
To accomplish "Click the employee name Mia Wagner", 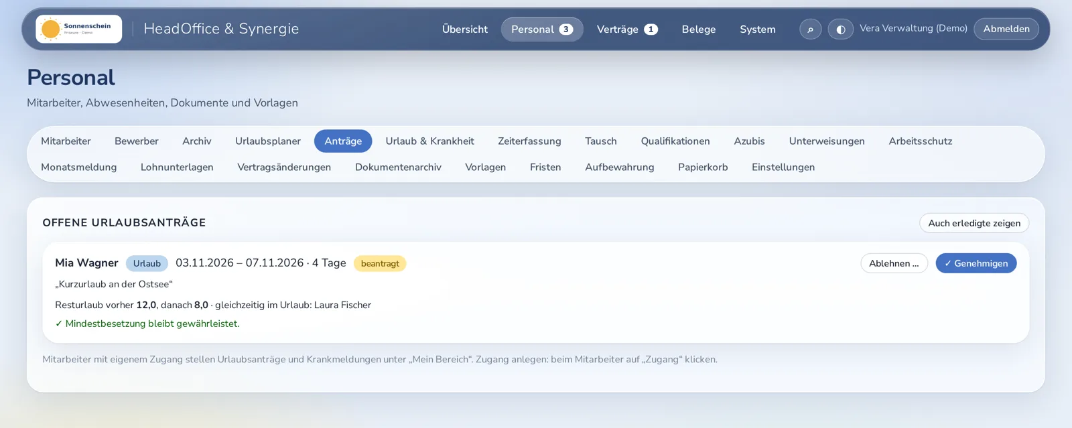I will 86,263.
